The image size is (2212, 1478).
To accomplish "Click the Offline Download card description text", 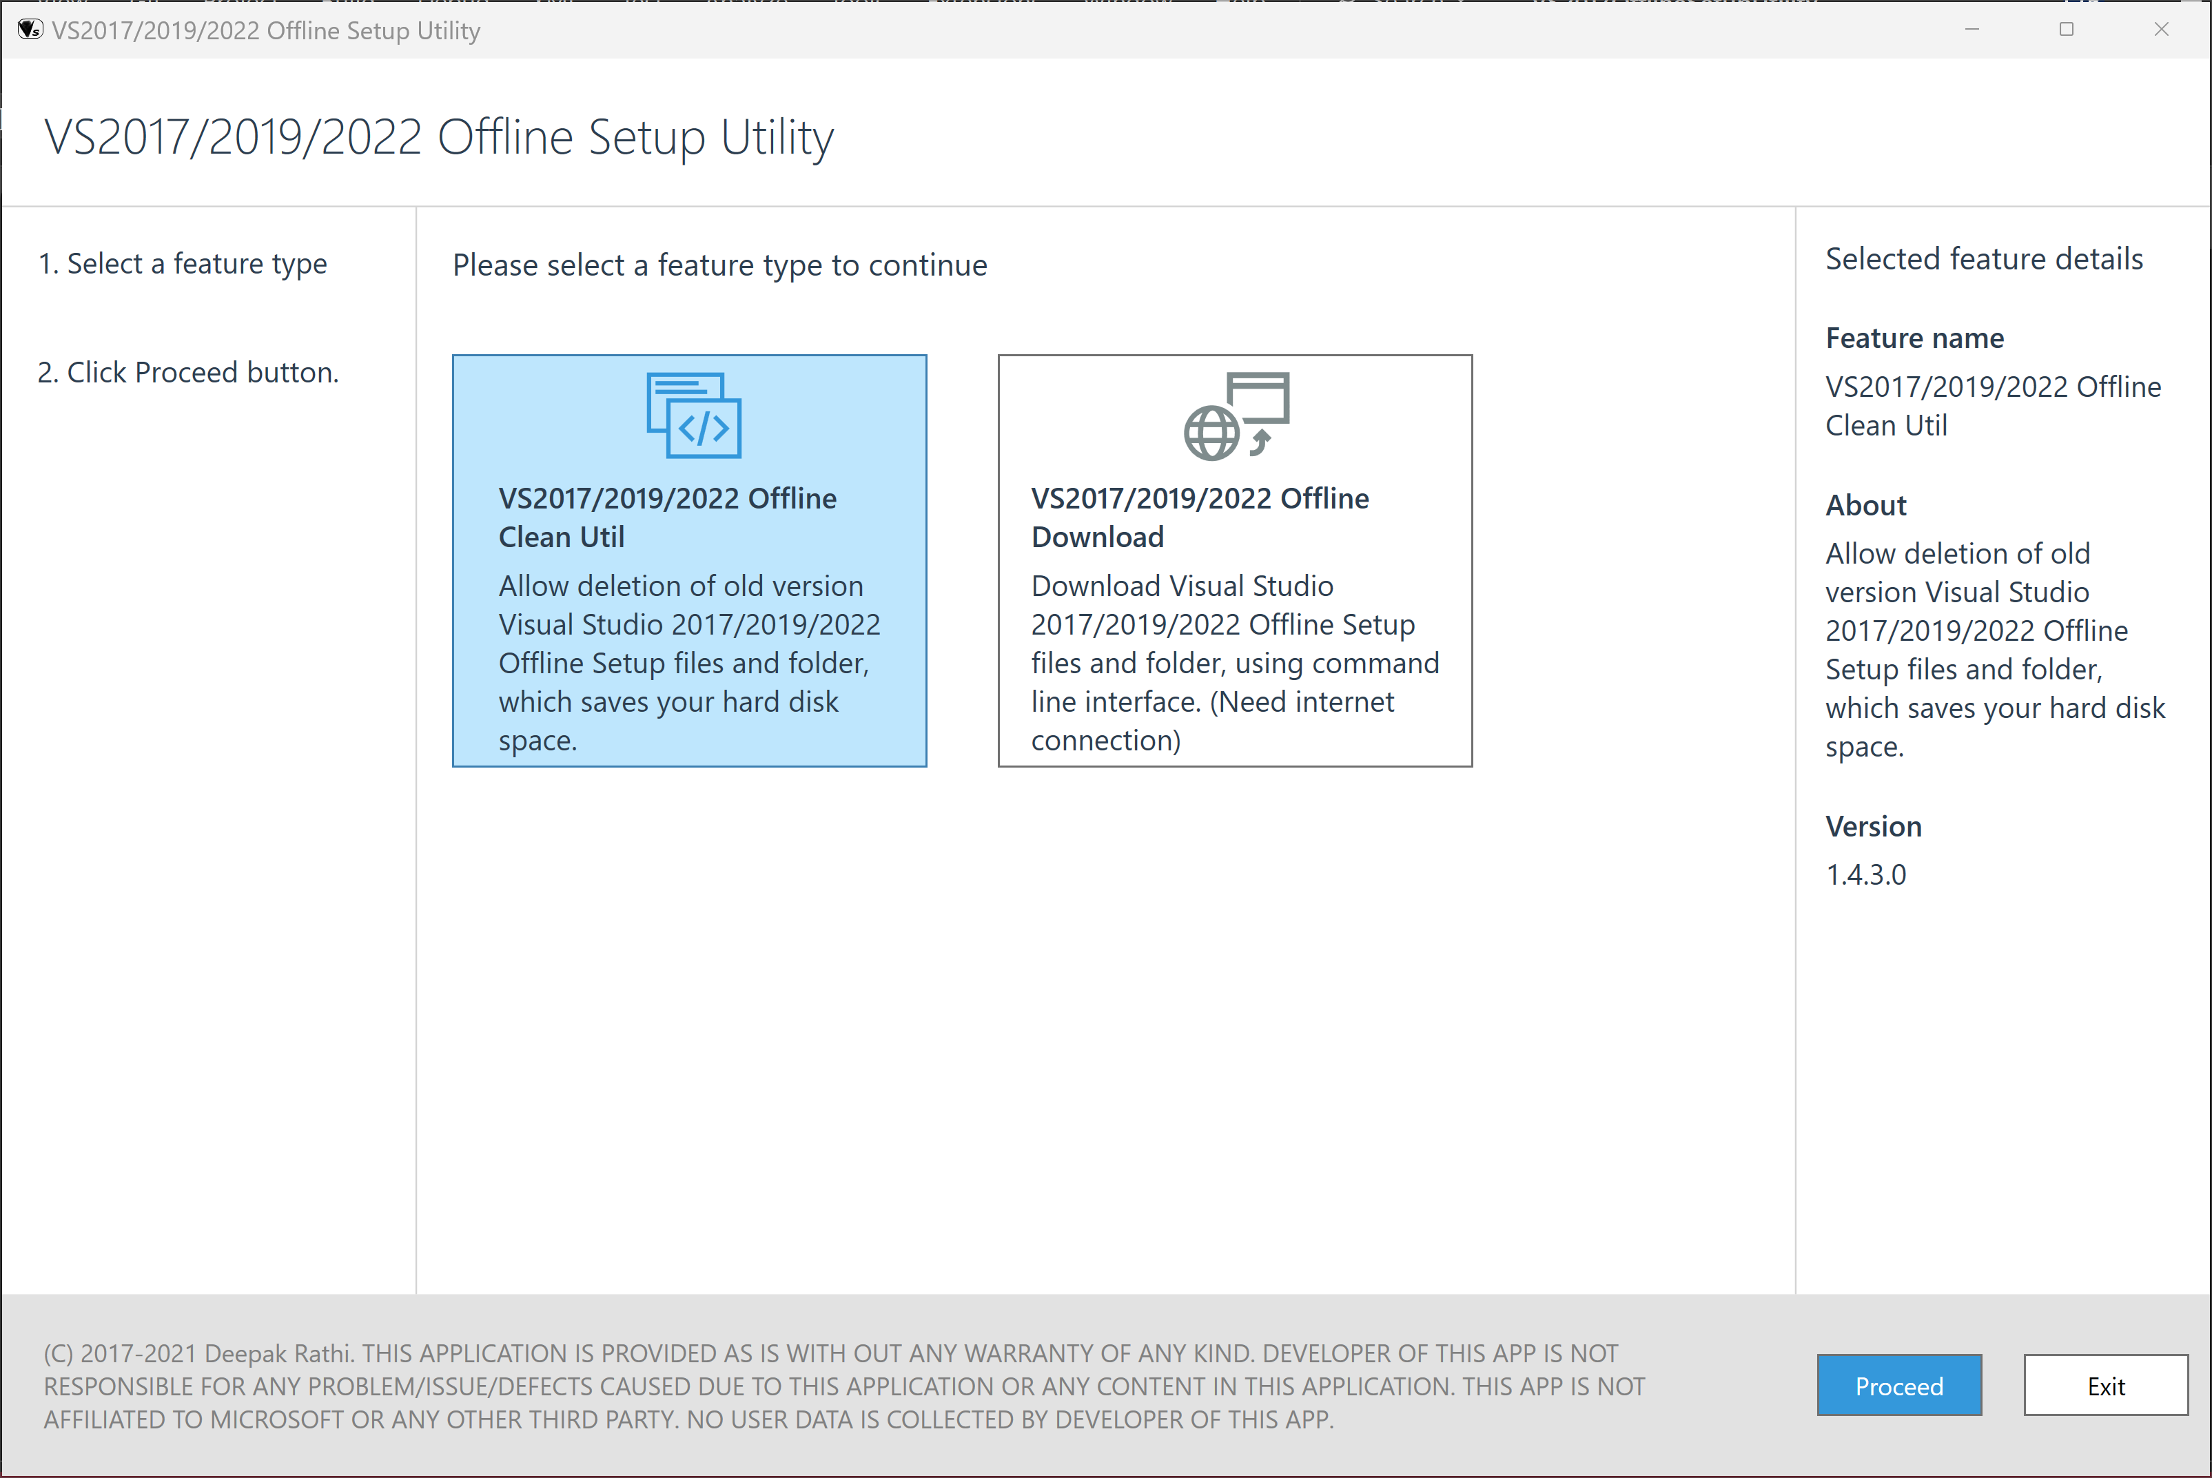I will [1235, 663].
